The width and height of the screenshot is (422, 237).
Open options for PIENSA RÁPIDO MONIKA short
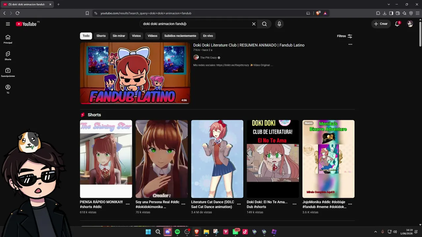[x=128, y=204]
